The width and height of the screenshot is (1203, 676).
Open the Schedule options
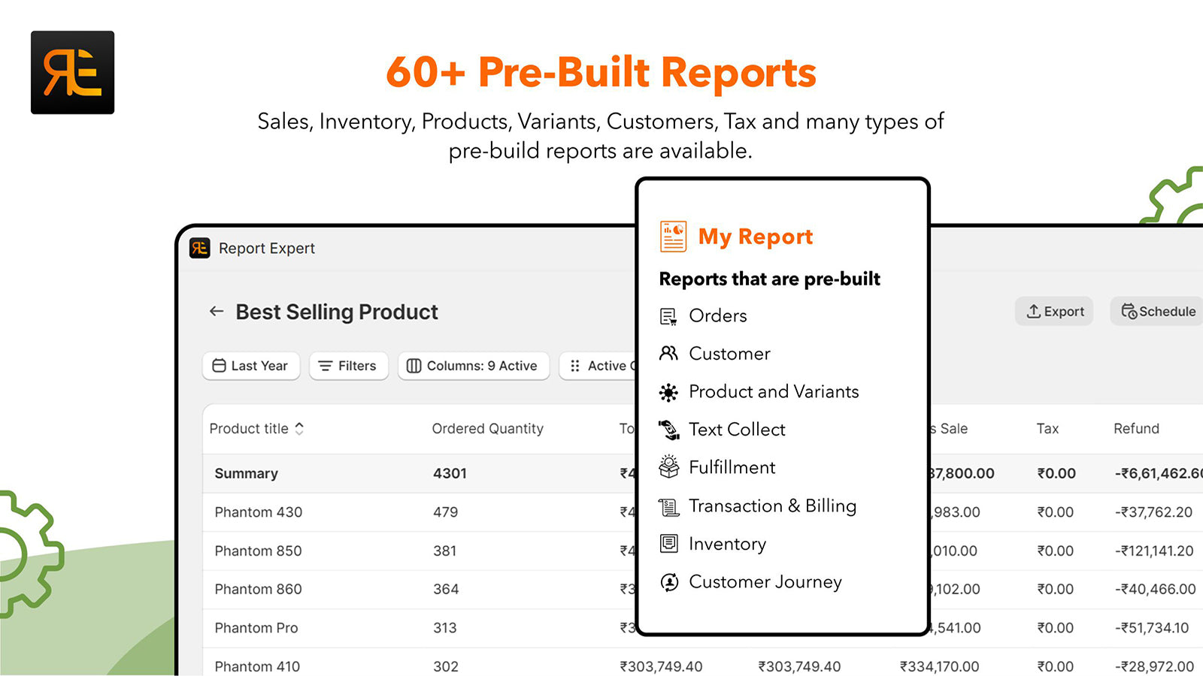(x=1156, y=311)
